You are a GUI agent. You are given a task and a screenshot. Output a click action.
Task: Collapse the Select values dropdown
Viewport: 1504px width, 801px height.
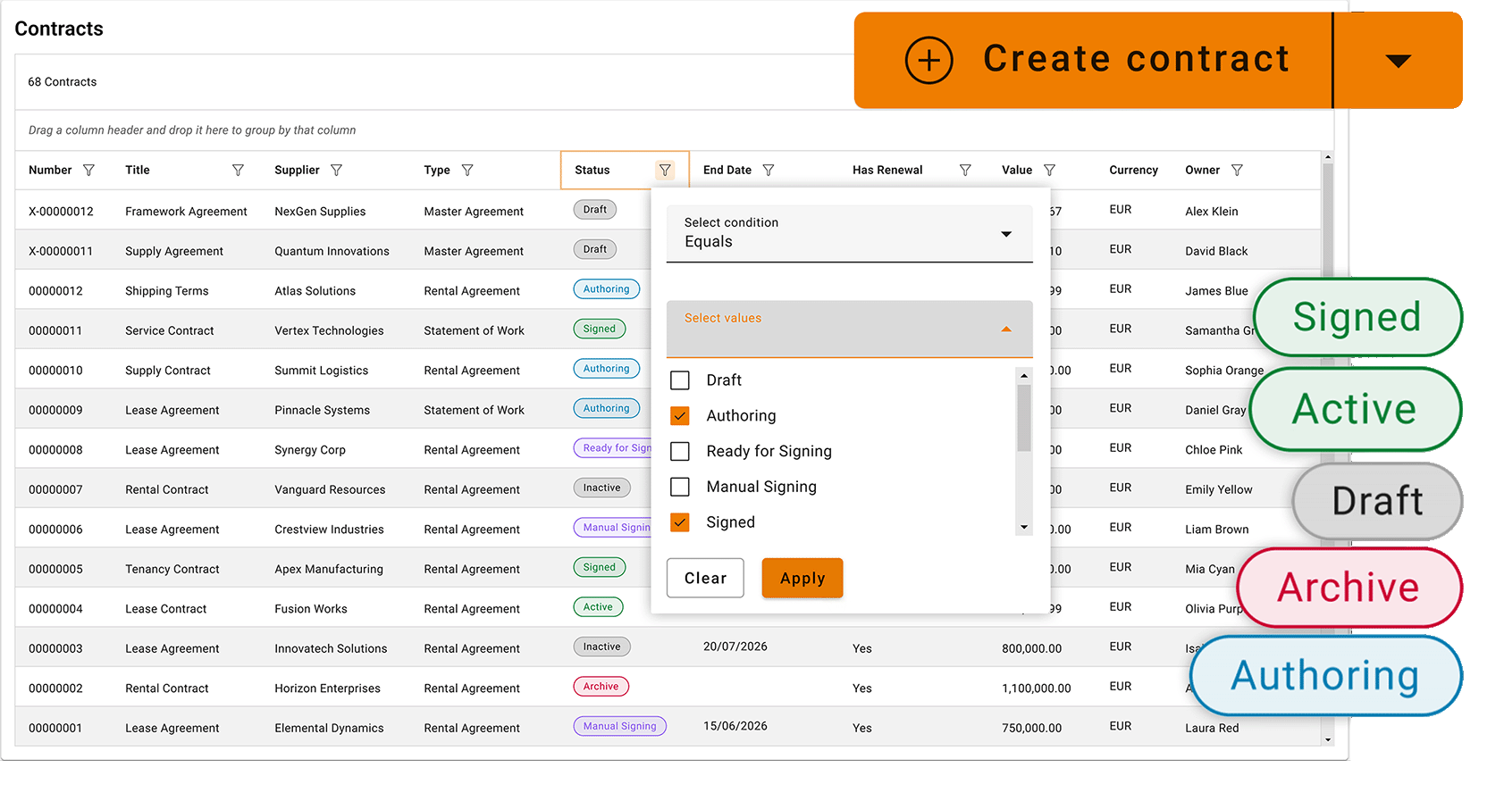(1006, 329)
